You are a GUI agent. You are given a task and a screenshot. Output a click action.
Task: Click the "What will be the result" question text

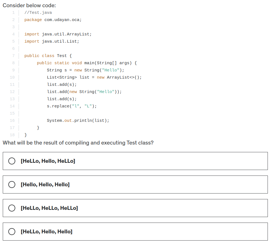point(78,143)
